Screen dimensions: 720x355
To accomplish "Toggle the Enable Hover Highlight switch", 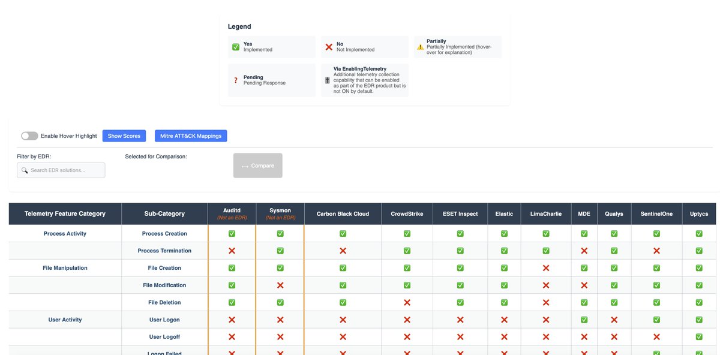I will click(x=29, y=136).
